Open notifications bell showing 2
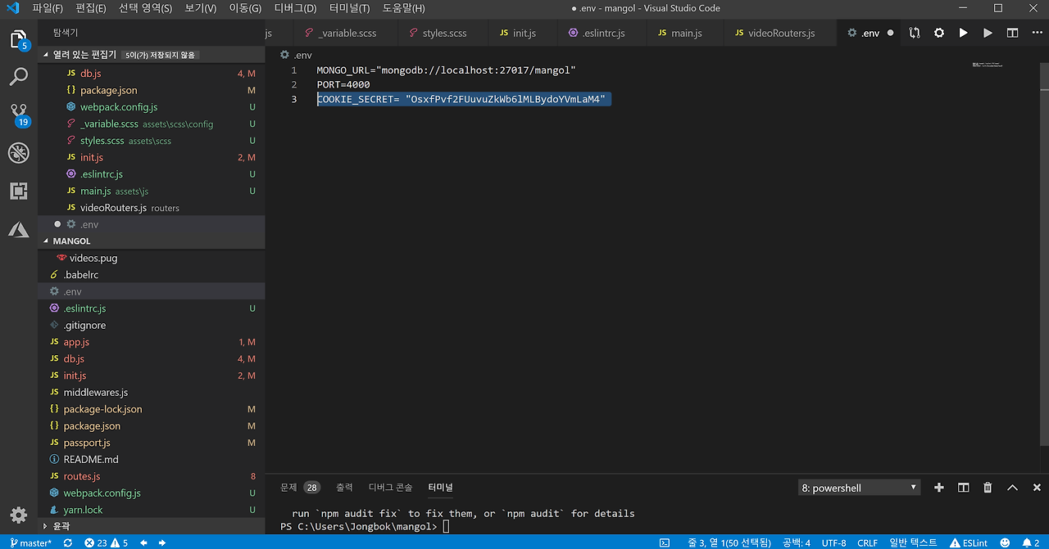Screen dimensions: 1049x549 [x=1030, y=542]
